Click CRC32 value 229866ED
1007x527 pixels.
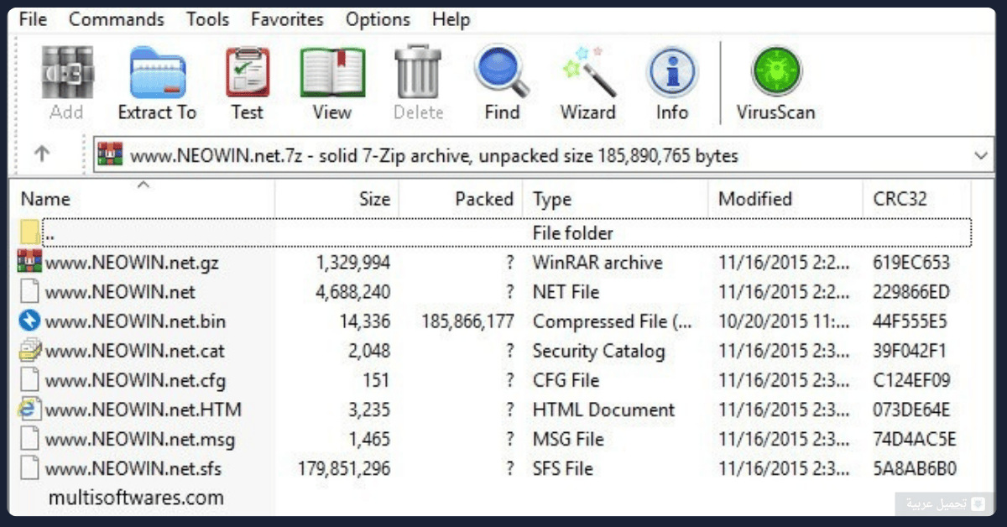click(x=911, y=292)
